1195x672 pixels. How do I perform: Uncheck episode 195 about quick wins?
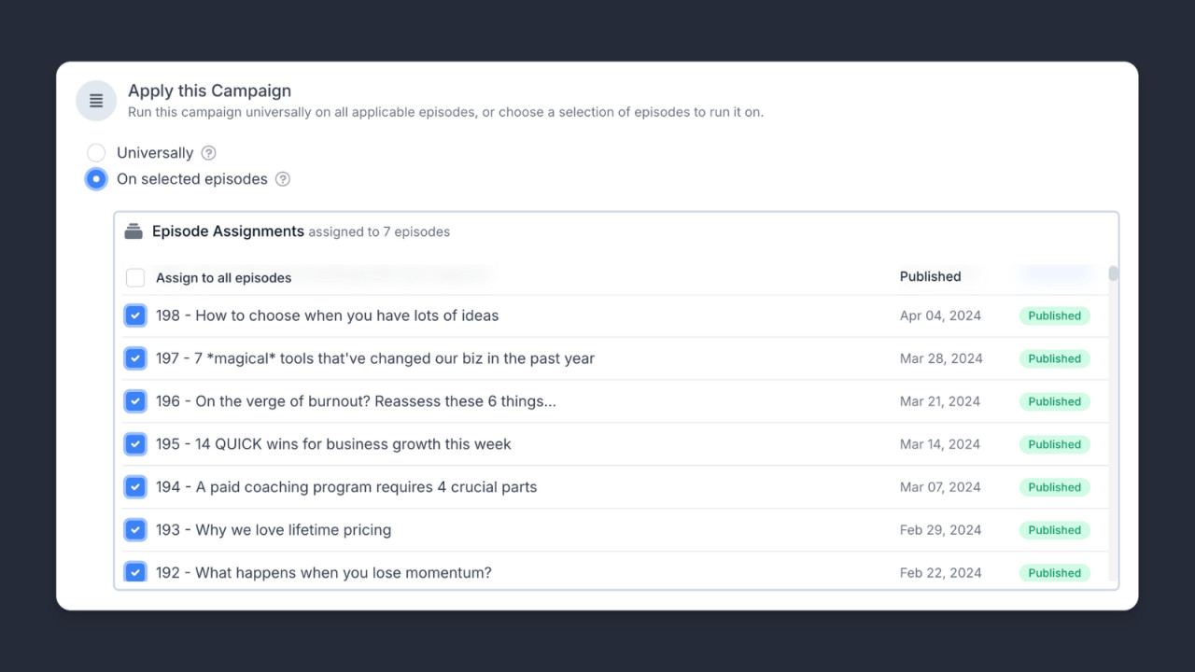135,444
